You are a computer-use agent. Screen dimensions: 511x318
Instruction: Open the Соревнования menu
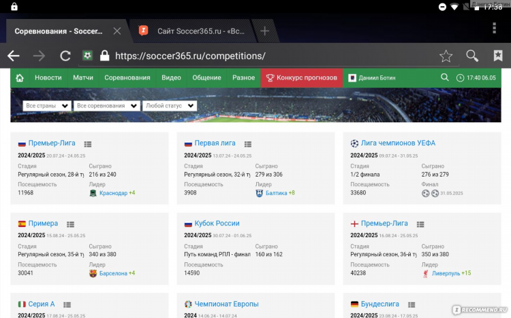pos(127,77)
